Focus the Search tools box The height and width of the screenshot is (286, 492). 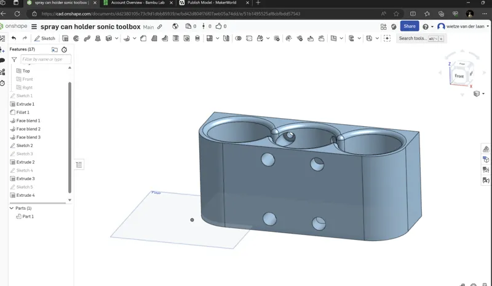[421, 38]
